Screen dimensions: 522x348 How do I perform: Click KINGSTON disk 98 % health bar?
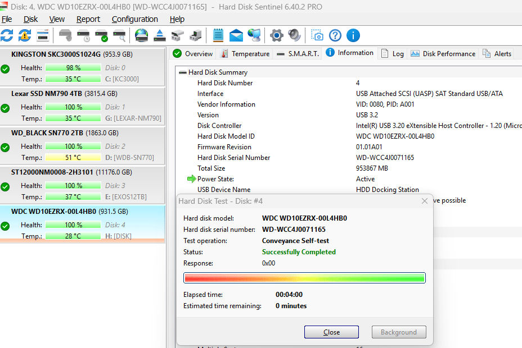coord(73,68)
